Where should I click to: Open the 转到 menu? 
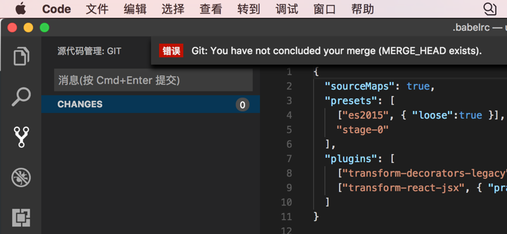point(248,9)
